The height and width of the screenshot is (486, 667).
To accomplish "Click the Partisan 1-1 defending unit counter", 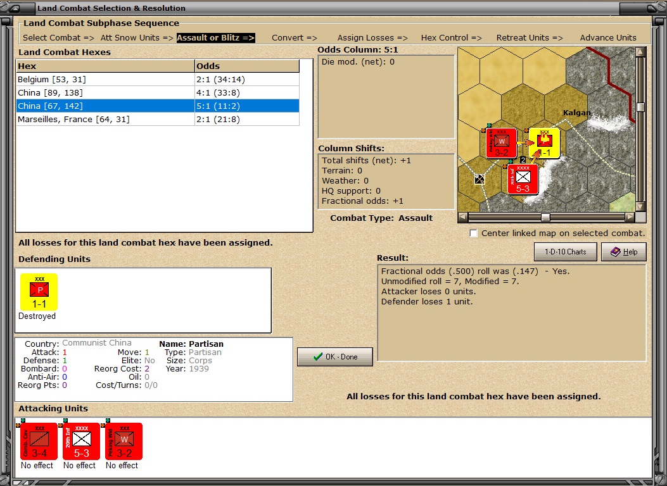I will [39, 292].
